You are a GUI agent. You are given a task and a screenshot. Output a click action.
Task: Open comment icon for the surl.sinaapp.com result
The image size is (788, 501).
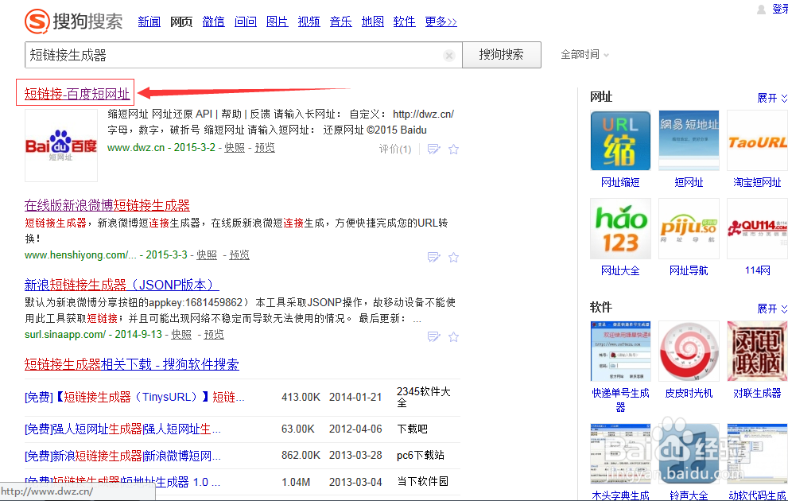[433, 336]
